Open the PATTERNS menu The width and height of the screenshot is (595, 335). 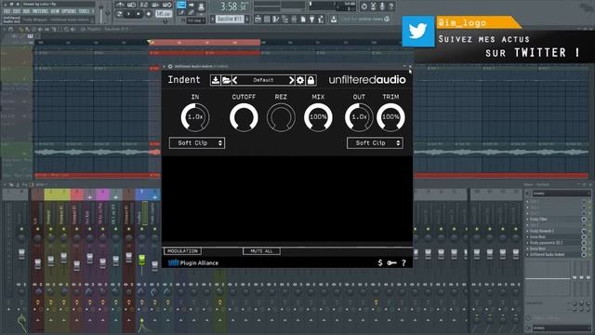coord(40,11)
